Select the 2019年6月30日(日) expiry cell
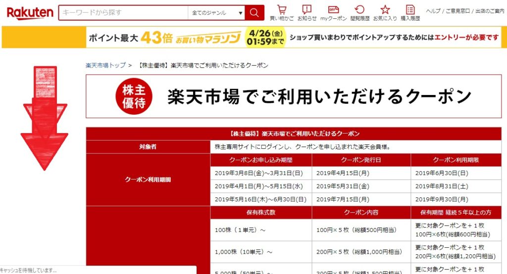The height and width of the screenshot is (274, 507). click(x=456, y=173)
